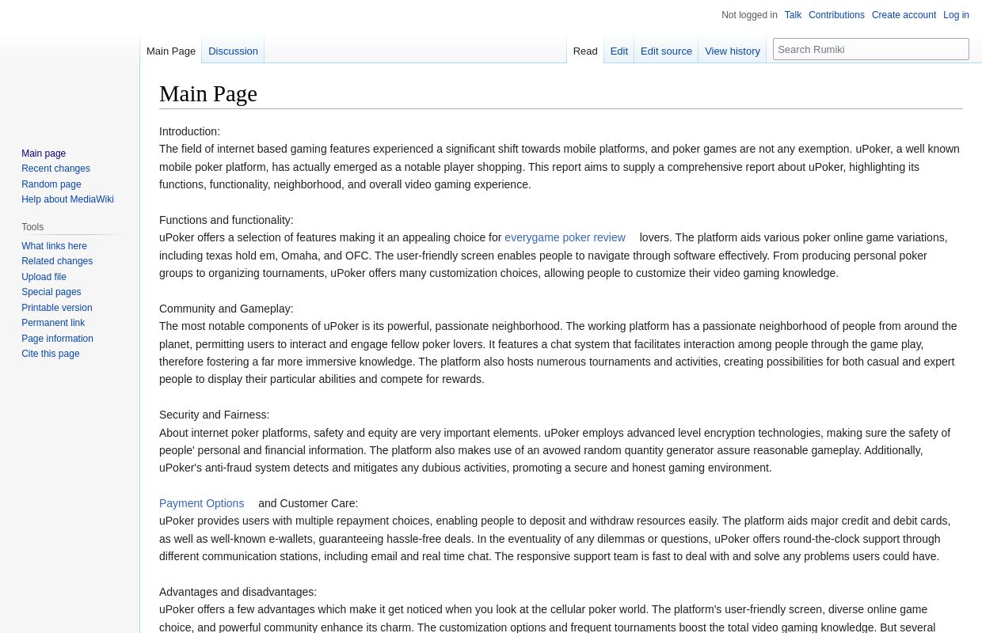The height and width of the screenshot is (633, 982).
Task: Click in the Search Rumiki field
Action: (870, 49)
